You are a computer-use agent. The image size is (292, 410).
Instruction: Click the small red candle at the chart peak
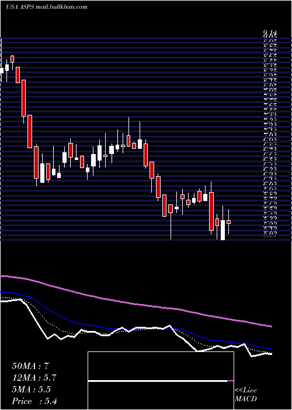(12, 59)
